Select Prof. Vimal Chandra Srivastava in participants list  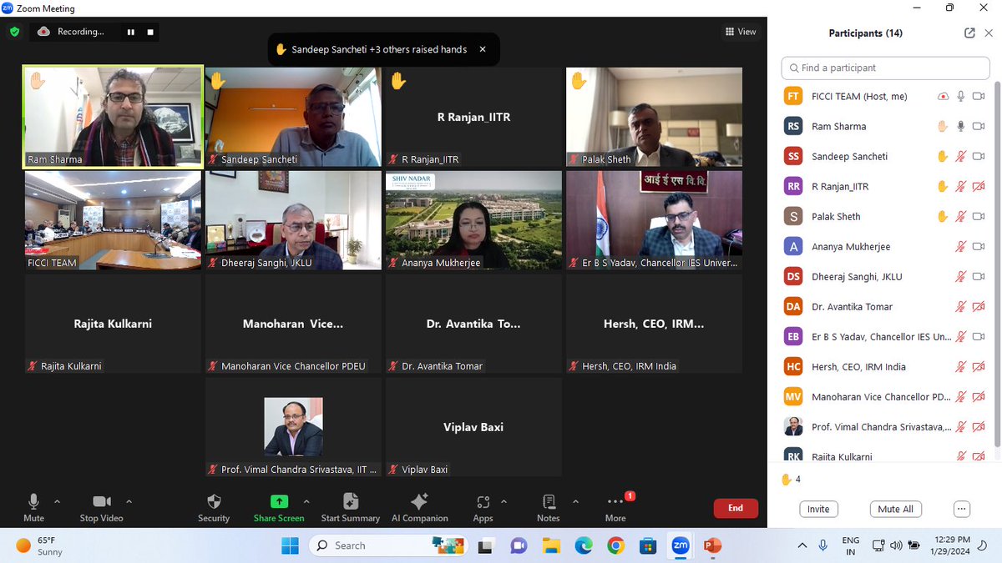[x=885, y=427]
